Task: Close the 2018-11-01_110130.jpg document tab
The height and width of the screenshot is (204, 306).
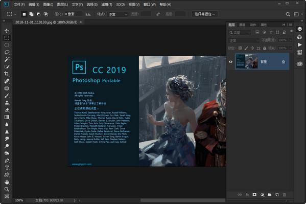Action: [81, 22]
